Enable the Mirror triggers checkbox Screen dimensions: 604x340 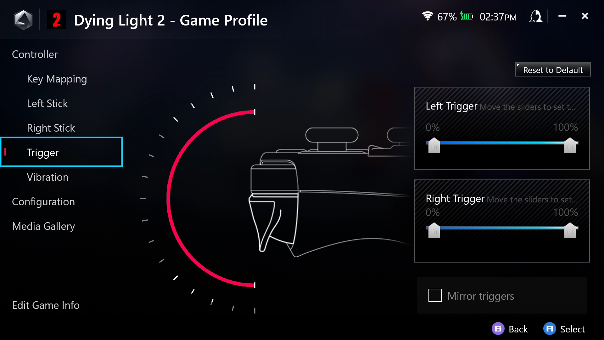435,295
